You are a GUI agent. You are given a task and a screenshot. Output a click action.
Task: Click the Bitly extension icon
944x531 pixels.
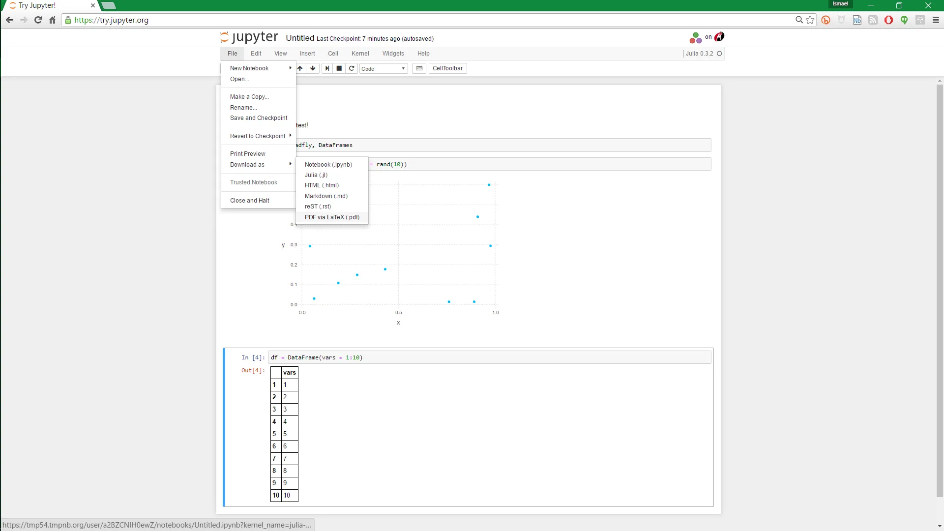coord(826,20)
